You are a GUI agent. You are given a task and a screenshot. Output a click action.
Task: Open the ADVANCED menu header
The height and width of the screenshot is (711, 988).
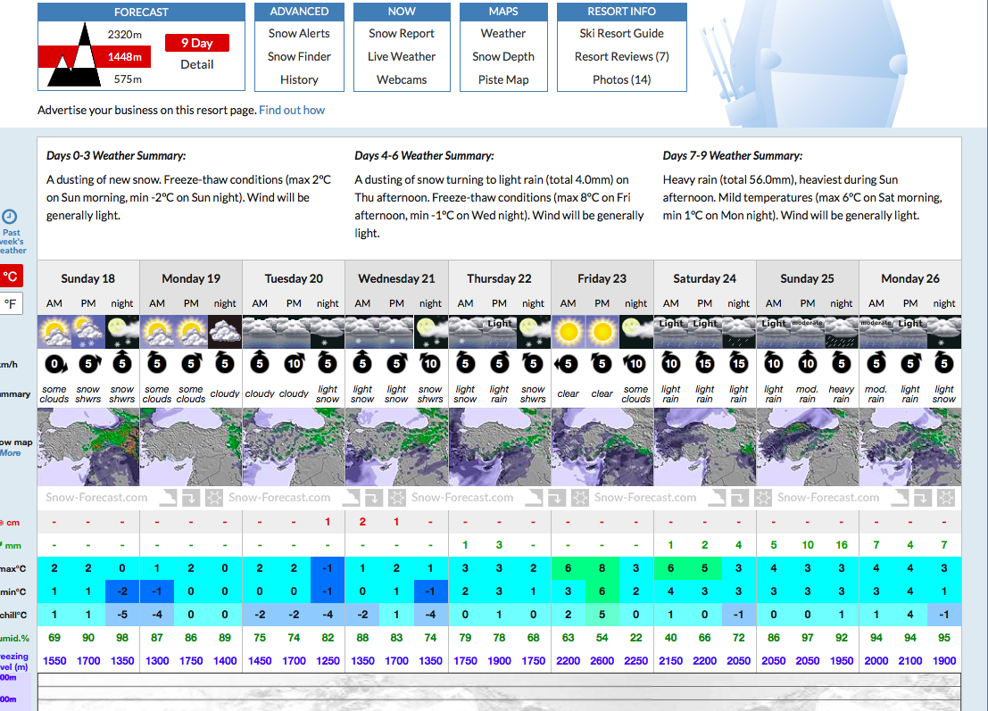pyautogui.click(x=299, y=12)
